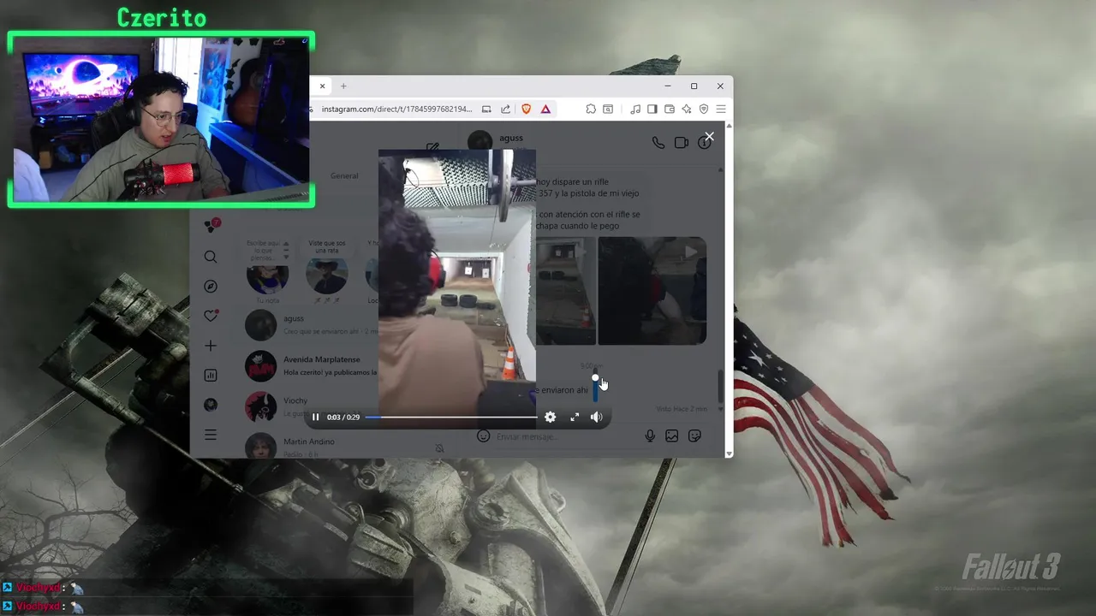Close the current browser tab

pyautogui.click(x=322, y=86)
